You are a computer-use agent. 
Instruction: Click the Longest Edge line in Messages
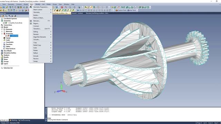tap(80, 112)
